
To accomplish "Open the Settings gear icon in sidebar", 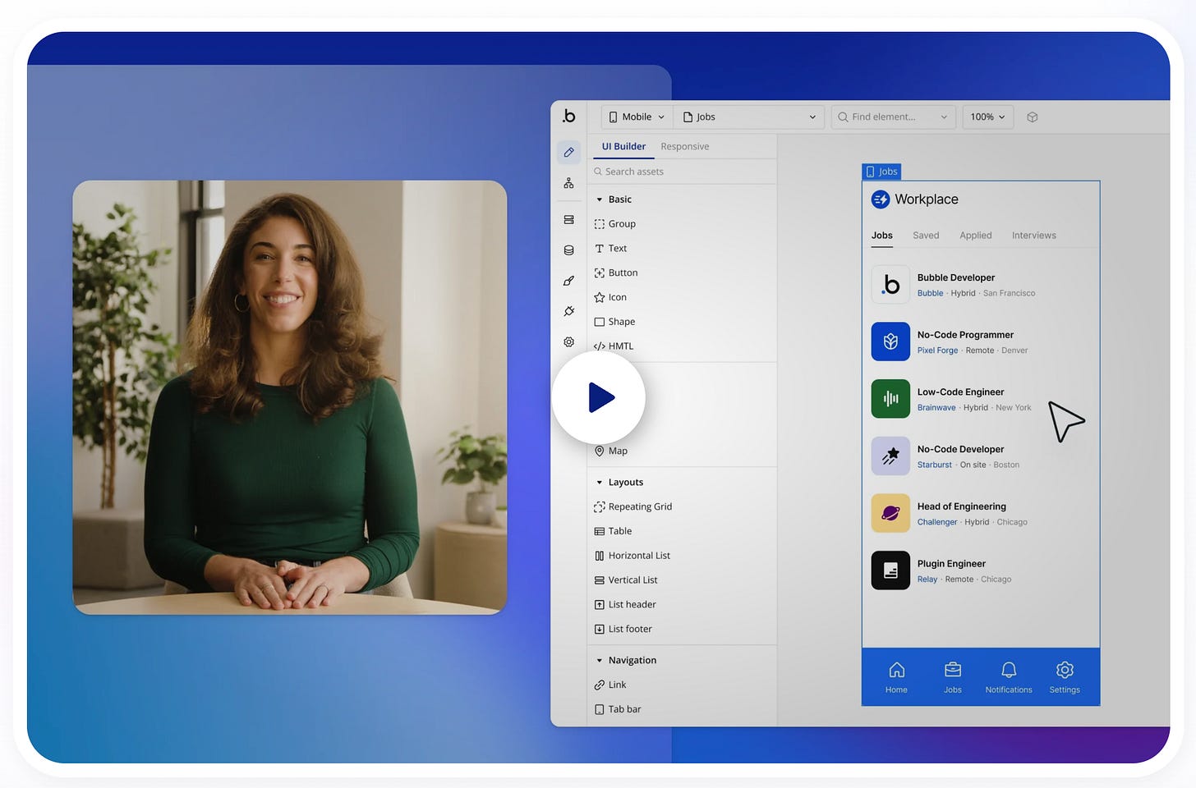I will point(568,342).
